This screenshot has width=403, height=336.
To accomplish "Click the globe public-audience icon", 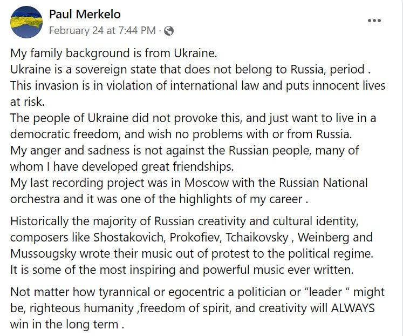I will (169, 30).
